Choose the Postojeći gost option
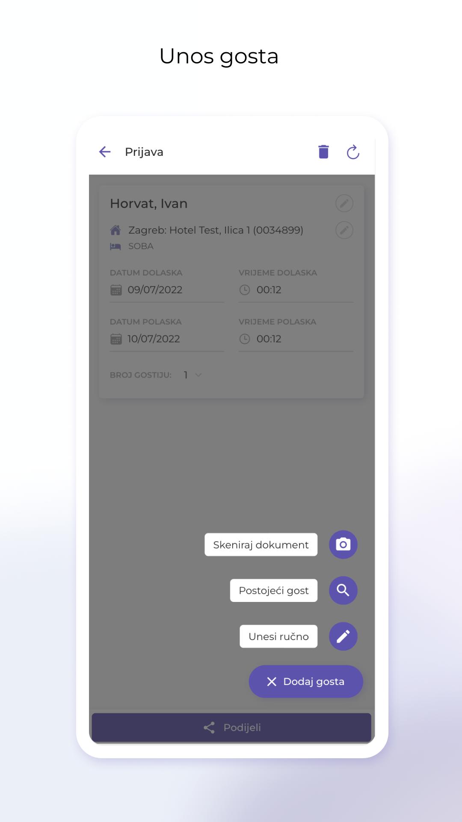This screenshot has height=822, width=462. (x=274, y=590)
